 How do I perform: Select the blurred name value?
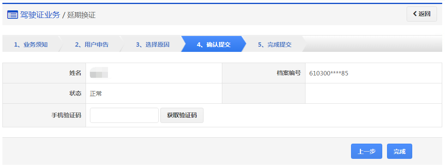(99, 73)
